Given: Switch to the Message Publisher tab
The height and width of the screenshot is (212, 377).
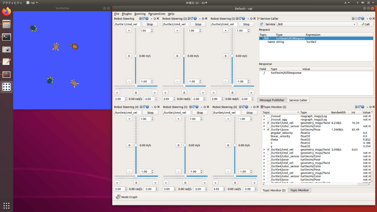Looking at the screenshot, I should tap(272, 100).
